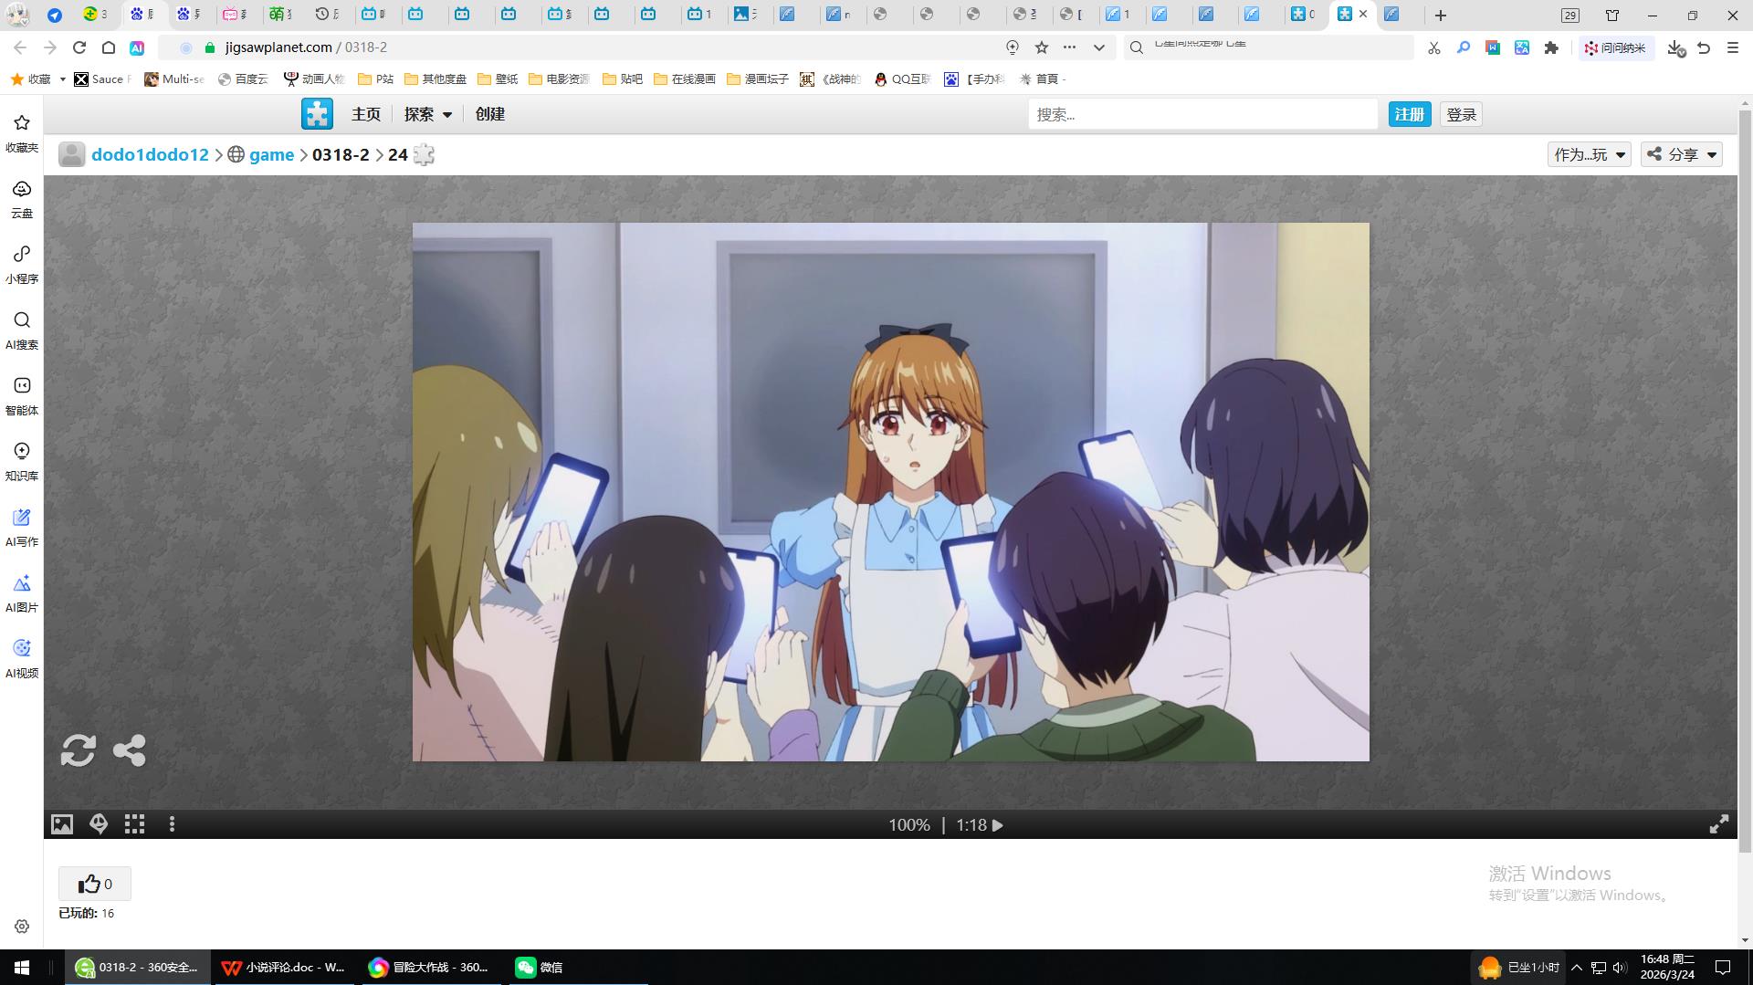Toggle fullscreen mode for the puzzle
The image size is (1753, 985).
pos(1718,825)
